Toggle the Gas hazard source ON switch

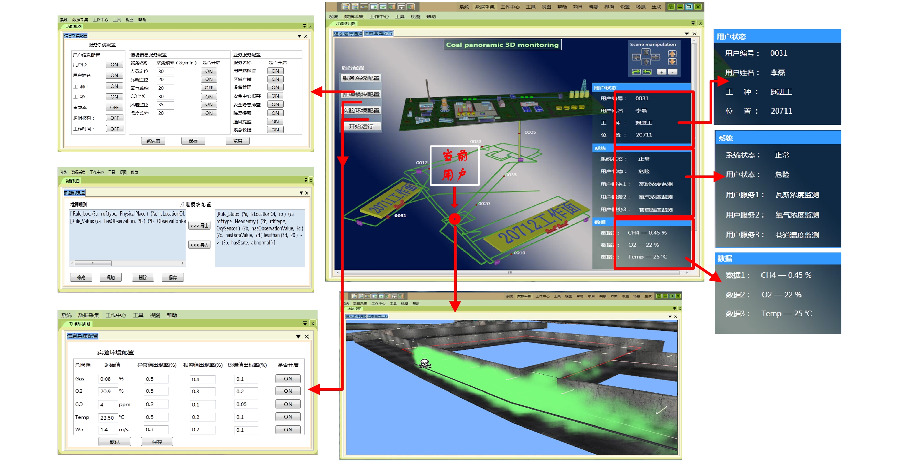(x=287, y=378)
